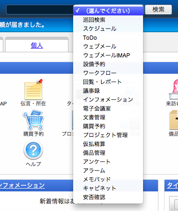
Task: Open the ヘルプ question mark icon
Action: (x=34, y=150)
